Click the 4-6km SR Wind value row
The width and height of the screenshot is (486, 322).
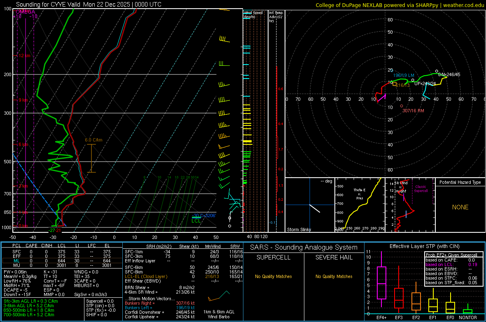[x=160, y=292]
